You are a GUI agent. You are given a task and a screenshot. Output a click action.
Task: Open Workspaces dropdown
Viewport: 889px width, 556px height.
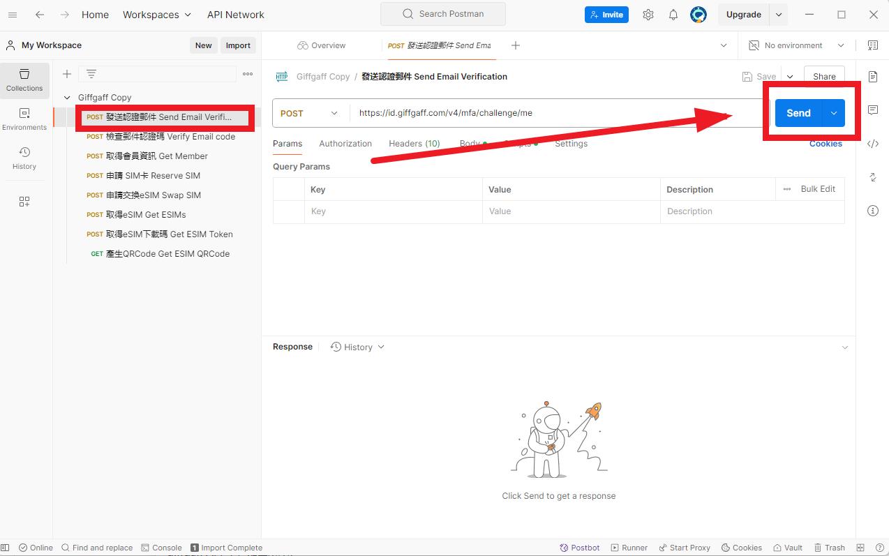(156, 15)
